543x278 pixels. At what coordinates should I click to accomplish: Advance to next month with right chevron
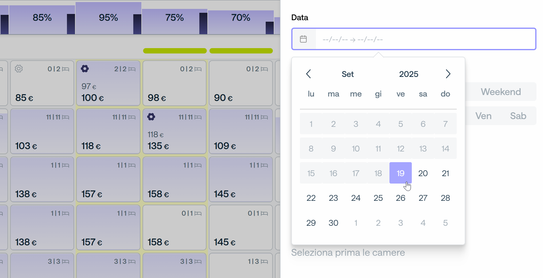tap(448, 74)
